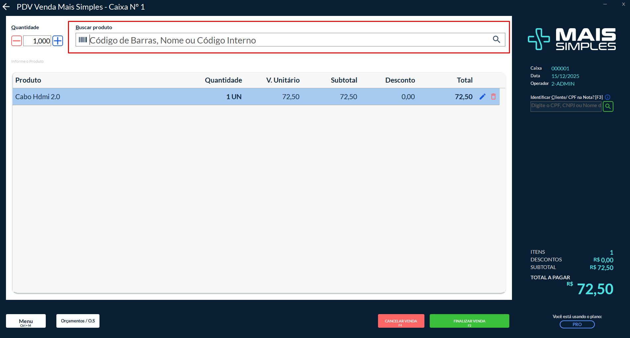630x338 pixels.
Task: Click the Mais Simples logo
Action: click(x=572, y=39)
